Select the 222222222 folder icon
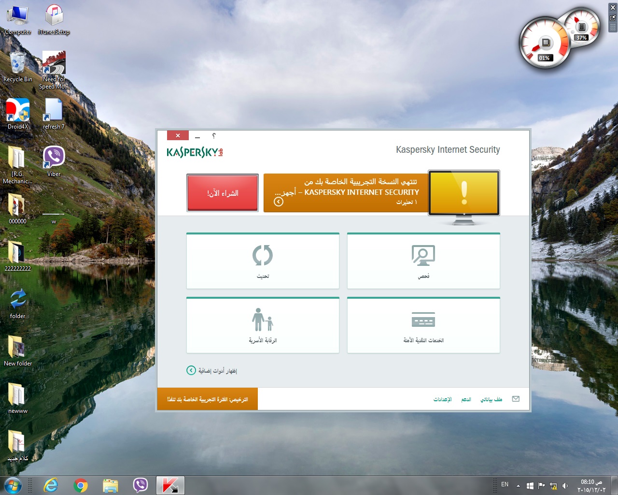 [18, 256]
